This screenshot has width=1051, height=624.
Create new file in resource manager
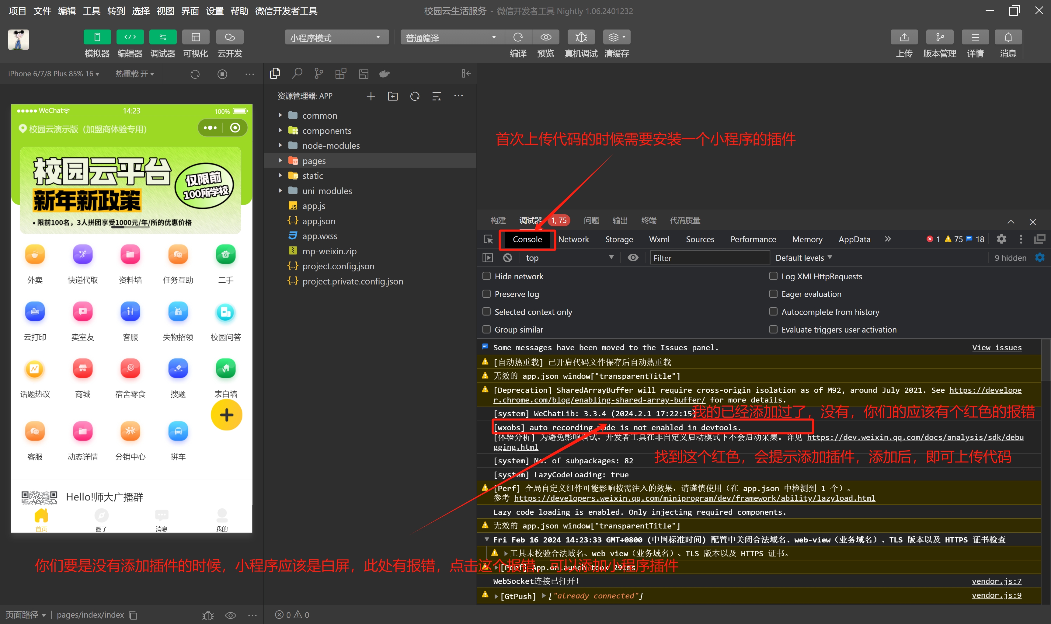pyautogui.click(x=371, y=96)
